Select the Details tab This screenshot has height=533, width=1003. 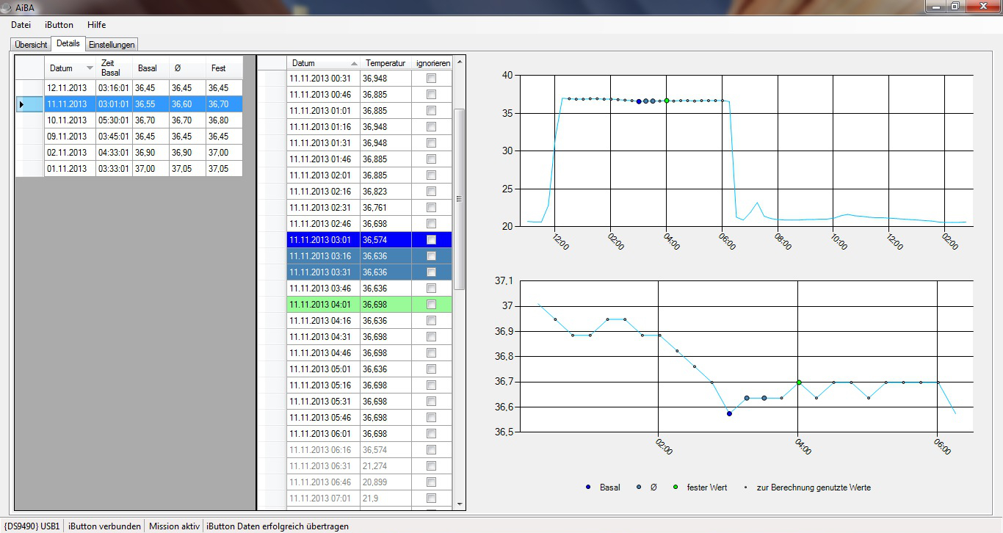pyautogui.click(x=68, y=43)
